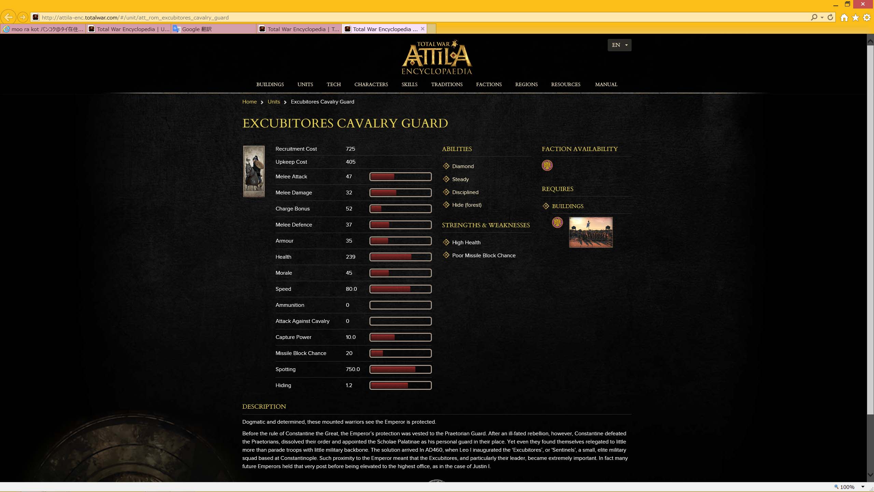Click the BUILDINGS requirement heading
This screenshot has height=492, width=874.
[x=567, y=206]
